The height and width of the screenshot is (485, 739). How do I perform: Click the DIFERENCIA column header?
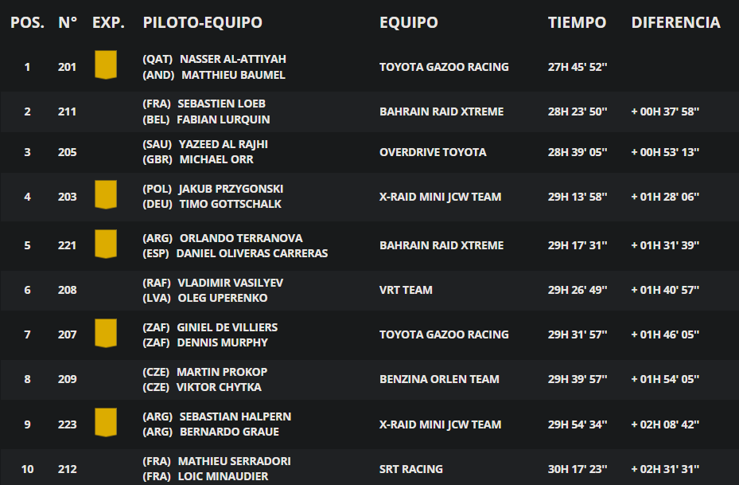(x=675, y=22)
